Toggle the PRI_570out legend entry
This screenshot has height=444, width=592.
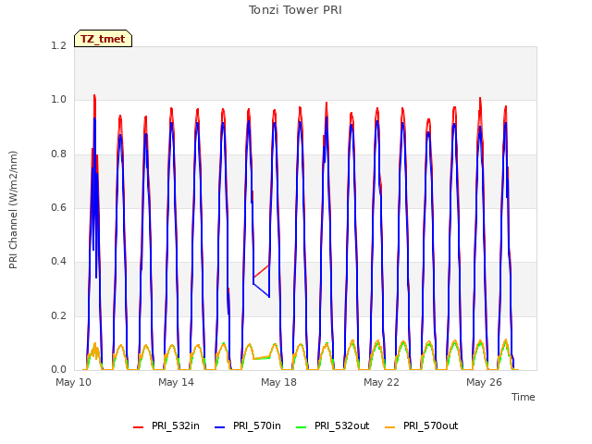pos(422,425)
